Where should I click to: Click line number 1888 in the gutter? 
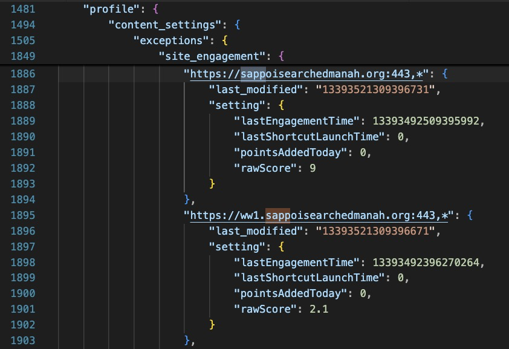[23, 105]
